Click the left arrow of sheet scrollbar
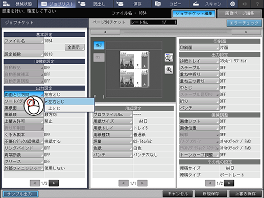 tap(106, 32)
